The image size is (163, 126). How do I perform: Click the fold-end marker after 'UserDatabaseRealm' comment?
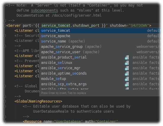[4, 116]
